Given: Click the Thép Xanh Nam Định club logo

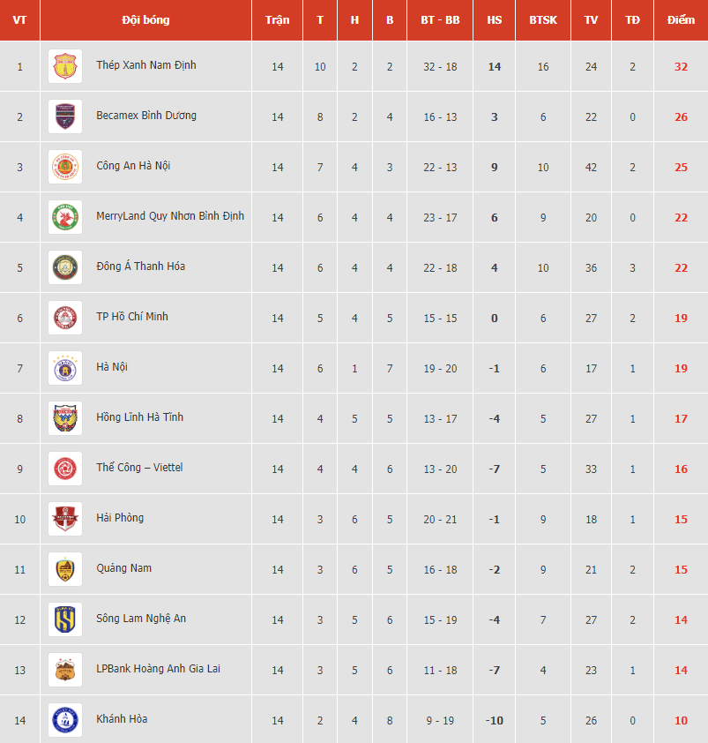Looking at the screenshot, I should [65, 66].
